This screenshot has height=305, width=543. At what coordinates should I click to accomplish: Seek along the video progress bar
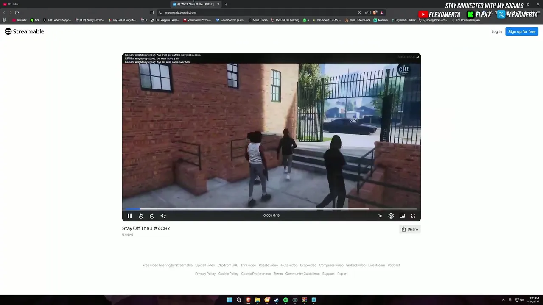pyautogui.click(x=271, y=209)
